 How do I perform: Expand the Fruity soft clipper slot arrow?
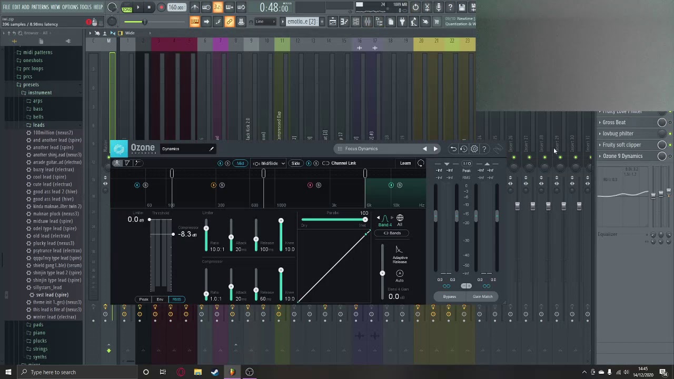[600, 145]
